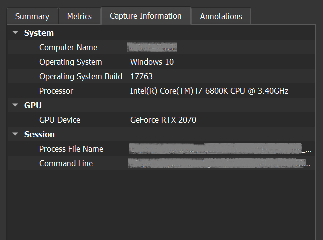323x240 pixels.
Task: Select the Process File Name label
Action: [x=71, y=149]
